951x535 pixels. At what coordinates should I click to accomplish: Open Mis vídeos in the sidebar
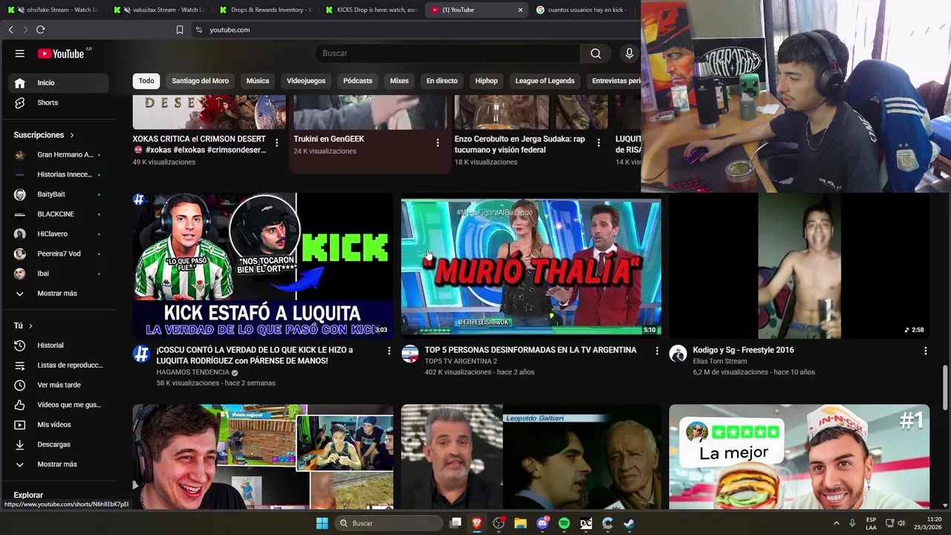click(x=58, y=425)
